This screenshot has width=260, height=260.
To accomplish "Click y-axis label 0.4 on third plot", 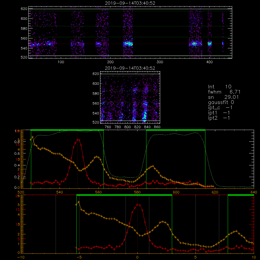I will [x=17, y=165].
